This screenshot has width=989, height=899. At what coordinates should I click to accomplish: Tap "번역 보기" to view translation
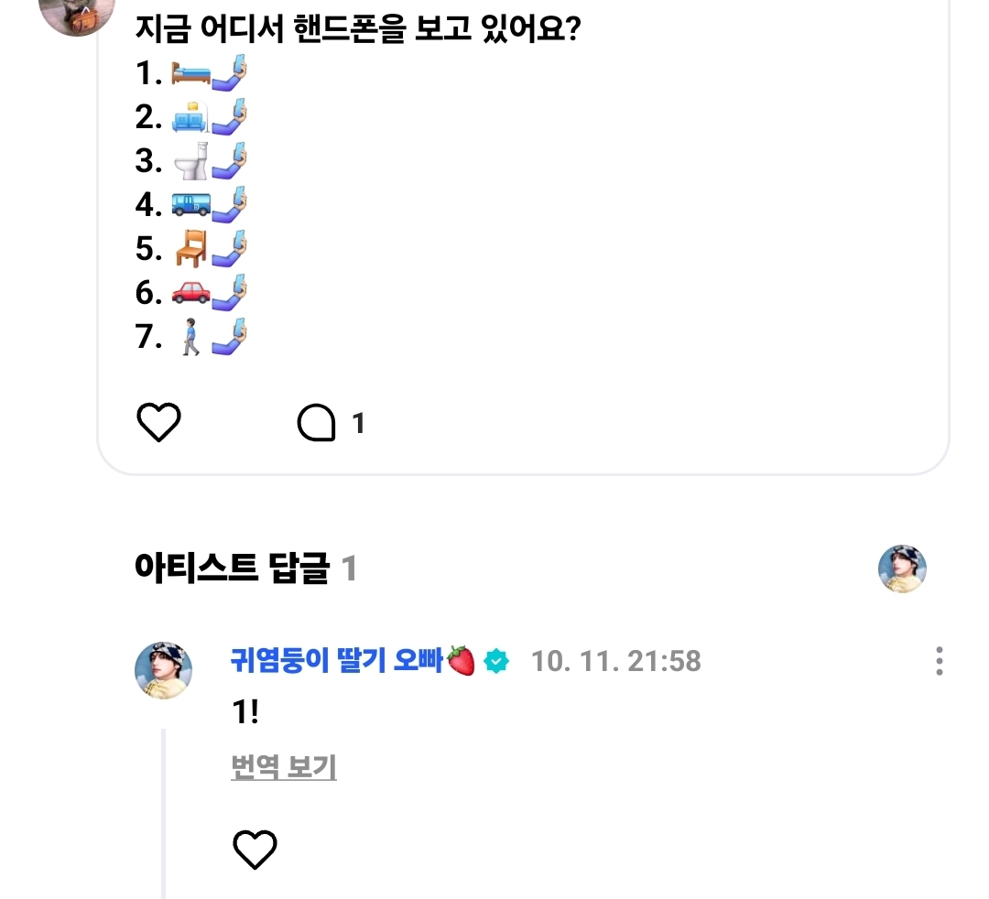coord(284,767)
